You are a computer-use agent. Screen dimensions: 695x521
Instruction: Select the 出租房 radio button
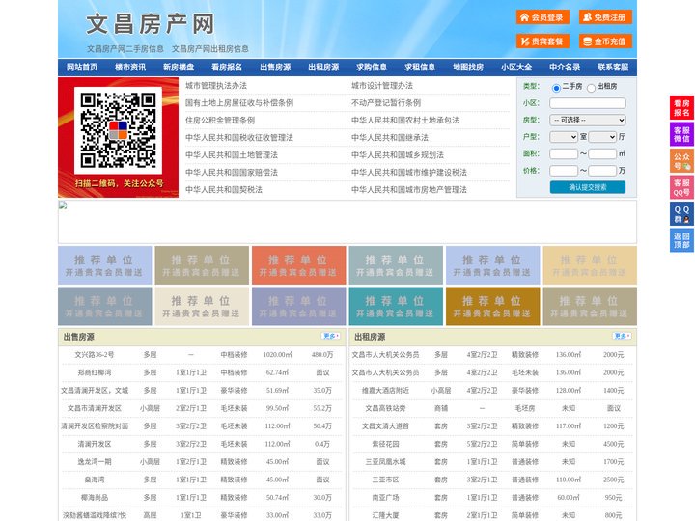coord(591,88)
